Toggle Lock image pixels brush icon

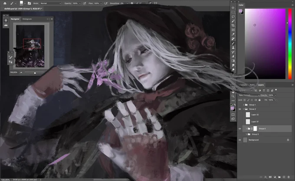point(248,100)
